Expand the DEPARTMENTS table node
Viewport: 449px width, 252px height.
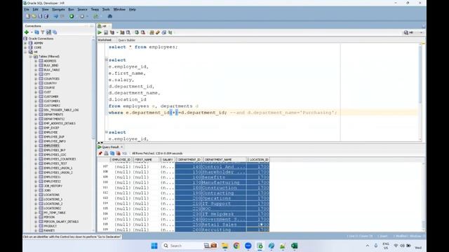pyautogui.click(x=36, y=115)
